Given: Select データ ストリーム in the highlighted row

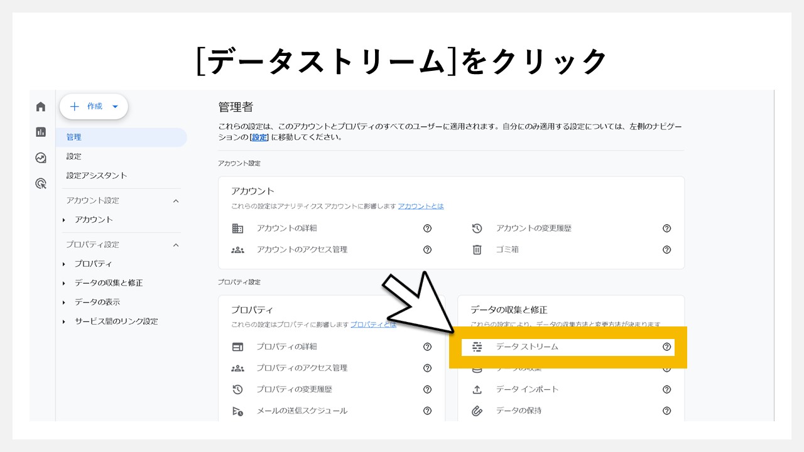Looking at the screenshot, I should (525, 347).
